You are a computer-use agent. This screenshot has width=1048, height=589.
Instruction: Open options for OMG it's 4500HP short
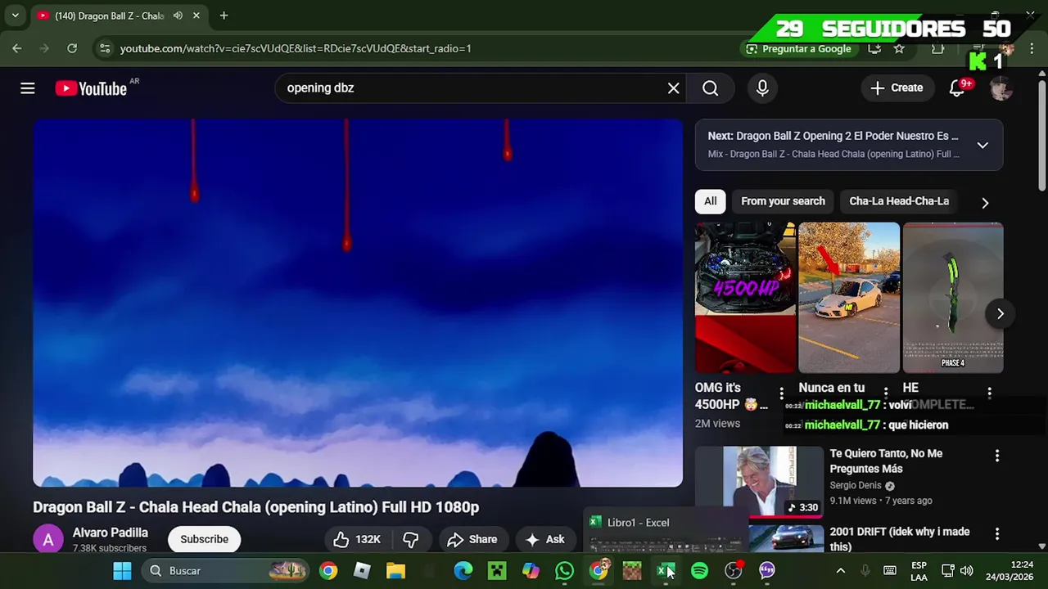(x=782, y=393)
